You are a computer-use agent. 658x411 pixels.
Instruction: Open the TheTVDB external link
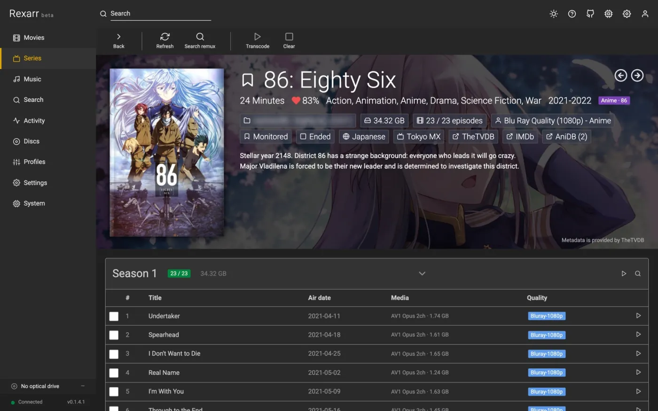tap(473, 137)
